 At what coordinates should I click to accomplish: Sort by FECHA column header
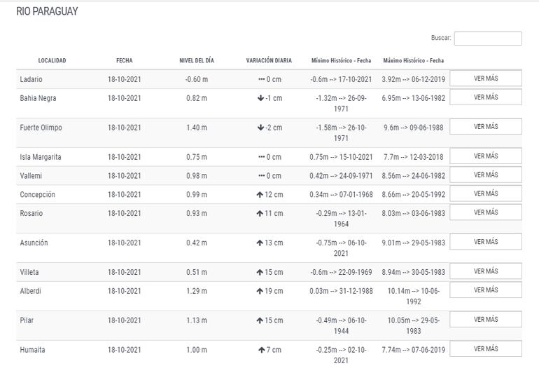pyautogui.click(x=124, y=61)
